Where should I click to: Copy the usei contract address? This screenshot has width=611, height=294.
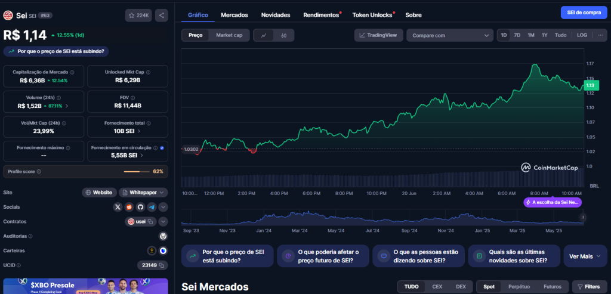click(x=151, y=222)
